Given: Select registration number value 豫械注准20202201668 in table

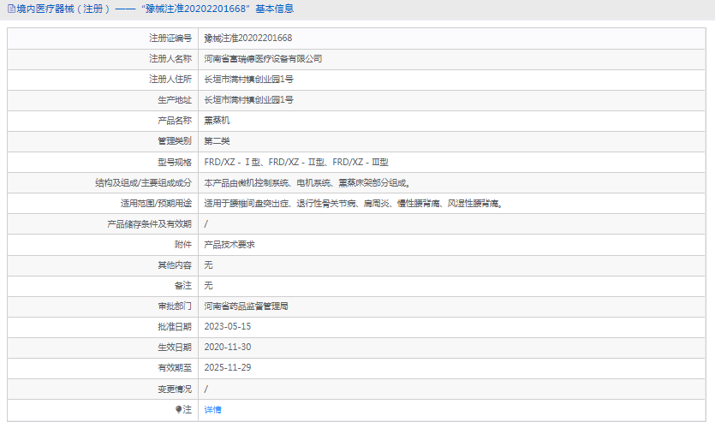Looking at the screenshot, I should tap(248, 39).
